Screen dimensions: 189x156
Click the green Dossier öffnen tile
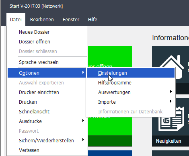(110, 56)
